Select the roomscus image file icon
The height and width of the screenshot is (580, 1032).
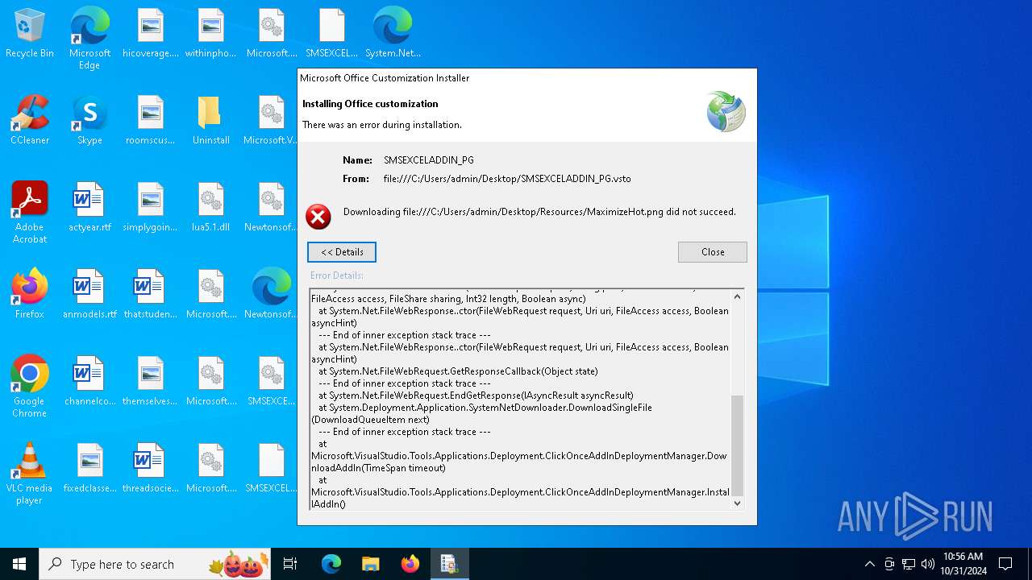point(151,121)
